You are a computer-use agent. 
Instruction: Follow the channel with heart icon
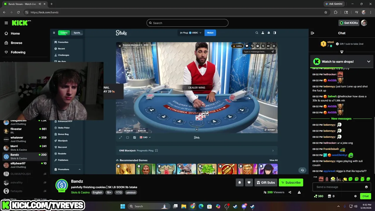click(249, 183)
